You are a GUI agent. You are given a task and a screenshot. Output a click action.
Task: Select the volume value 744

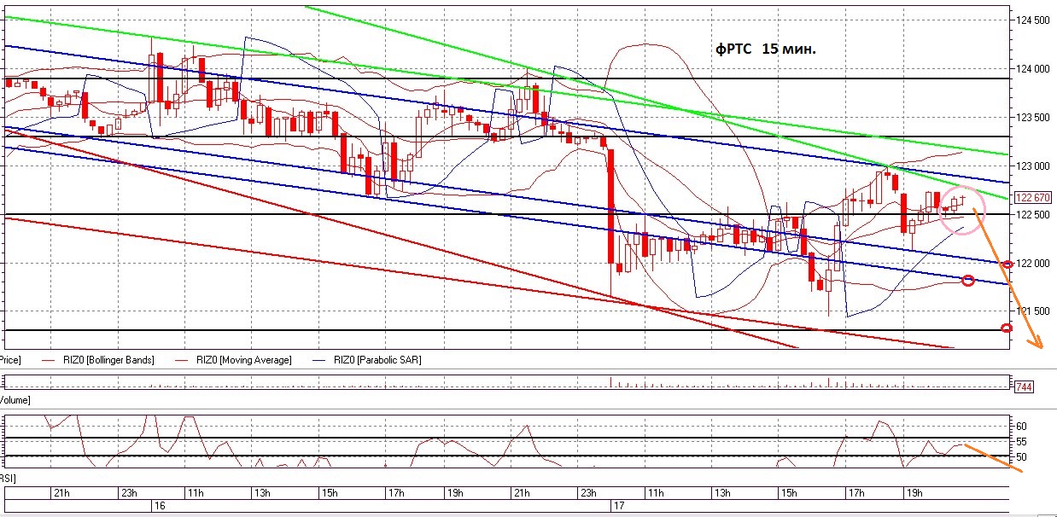[1023, 387]
